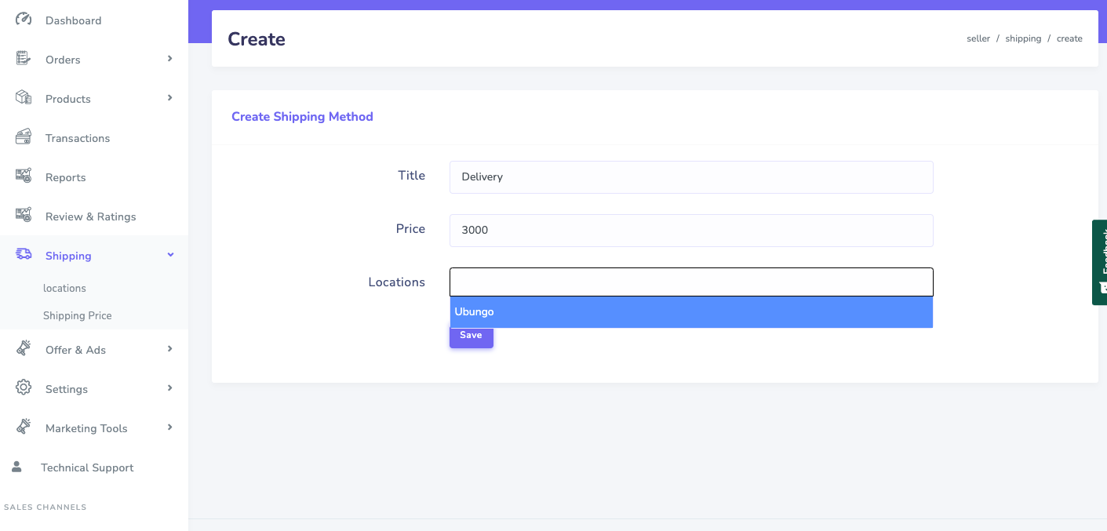The width and height of the screenshot is (1107, 531).
Task: Click the Shipping truck icon
Action: pos(24,255)
